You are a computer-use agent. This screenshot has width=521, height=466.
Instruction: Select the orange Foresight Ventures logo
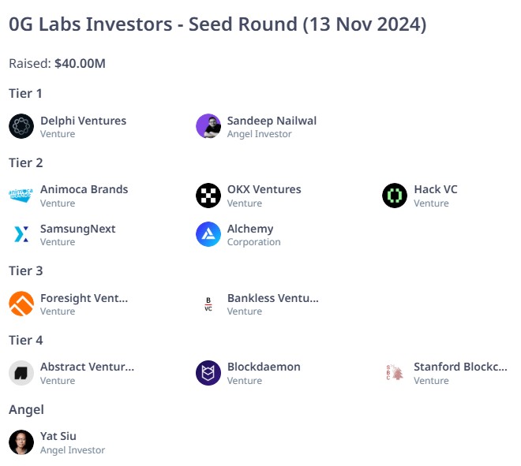click(21, 304)
